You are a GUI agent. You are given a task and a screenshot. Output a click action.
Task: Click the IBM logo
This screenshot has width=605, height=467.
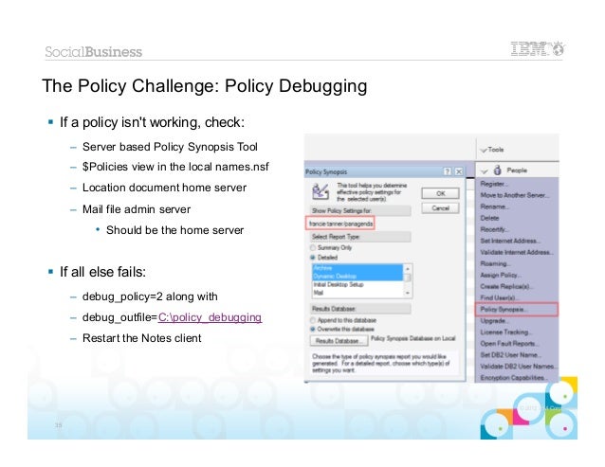(x=538, y=48)
